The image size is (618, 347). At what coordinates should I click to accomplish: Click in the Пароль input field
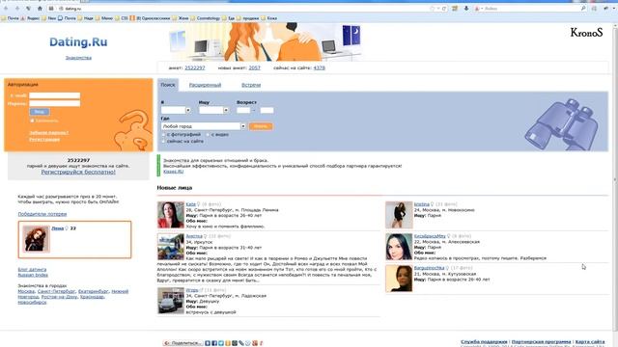55,103
